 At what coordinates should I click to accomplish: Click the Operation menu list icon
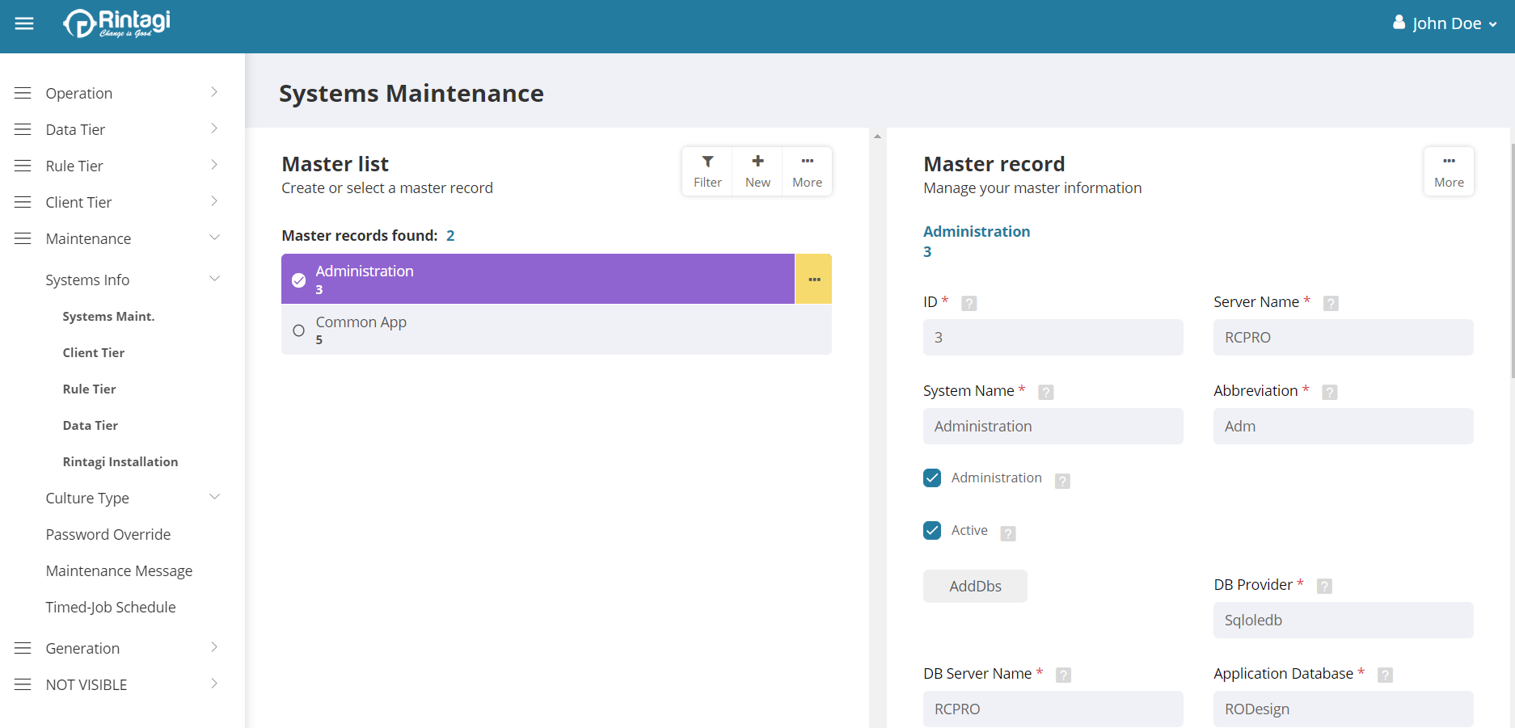(x=23, y=93)
